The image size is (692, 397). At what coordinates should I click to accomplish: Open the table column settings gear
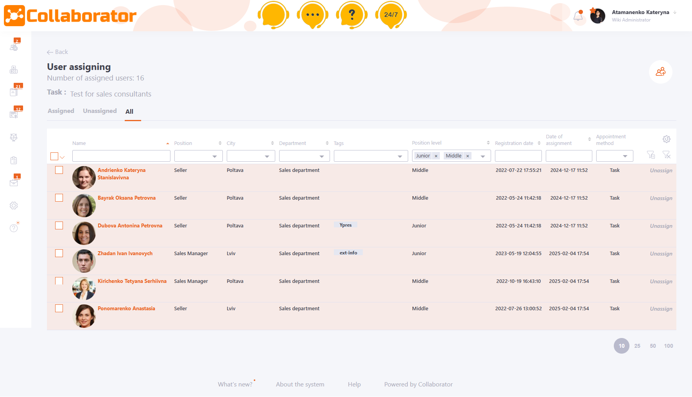[x=667, y=139]
